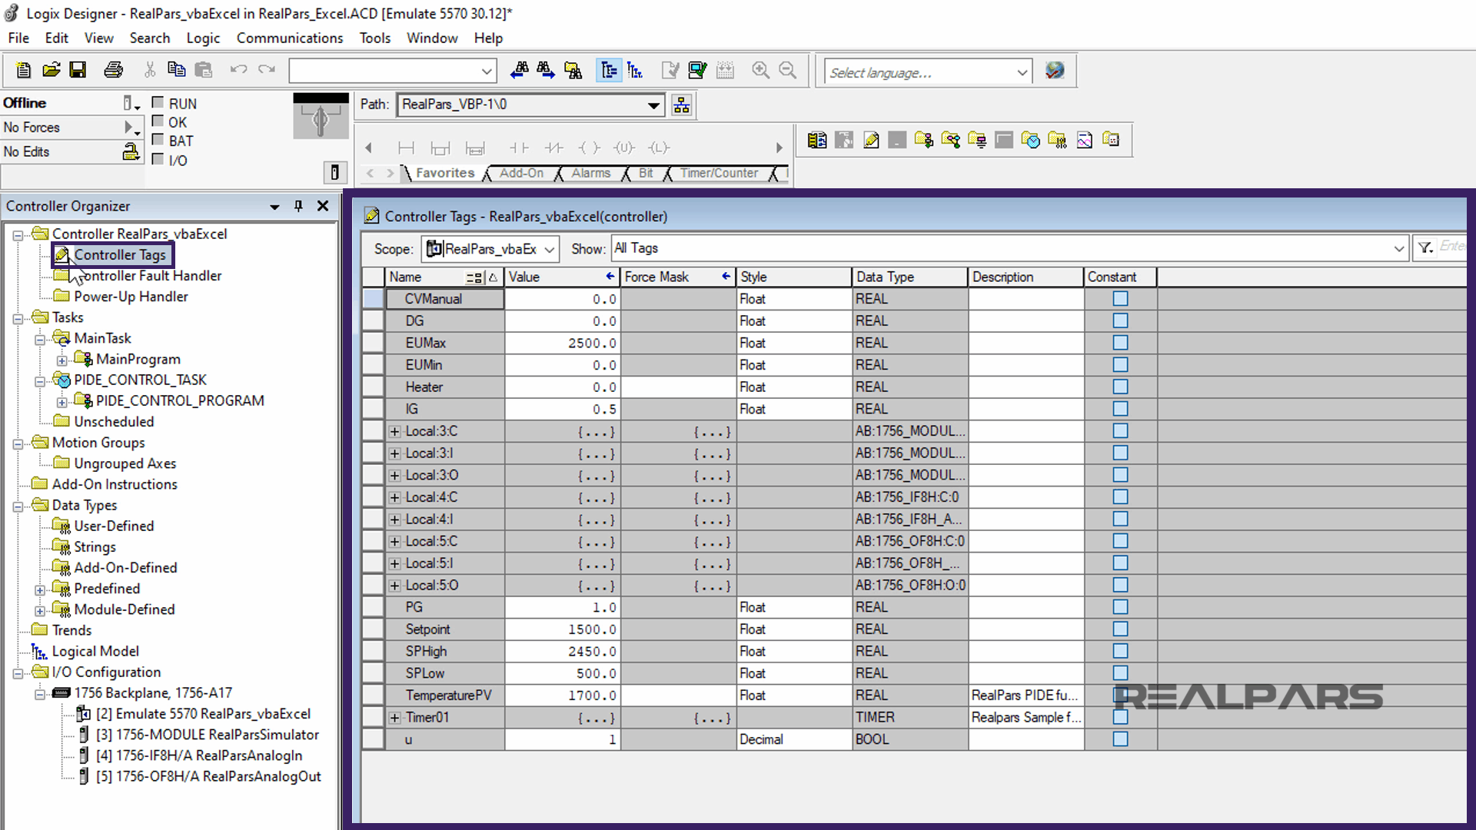
Task: Expand the MainProgram tree node
Action: pyautogui.click(x=61, y=360)
